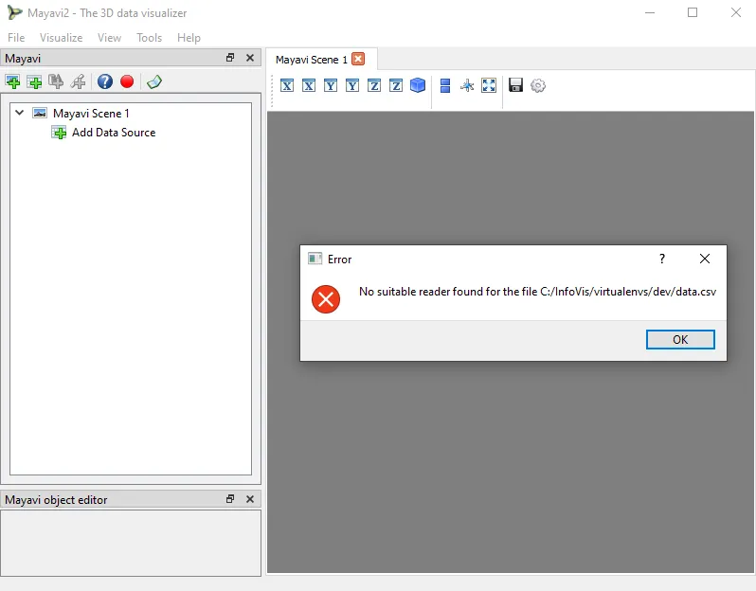Click OK in the Error dialog
This screenshot has width=756, height=591.
click(680, 339)
